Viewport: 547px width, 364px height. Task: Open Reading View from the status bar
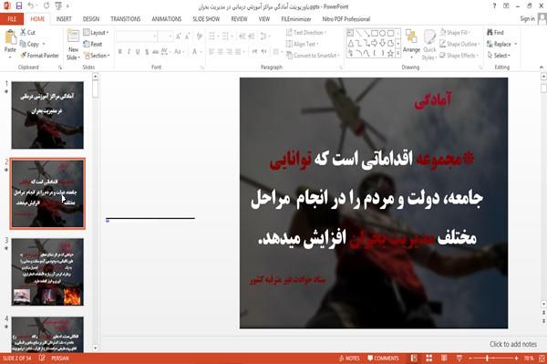click(444, 358)
